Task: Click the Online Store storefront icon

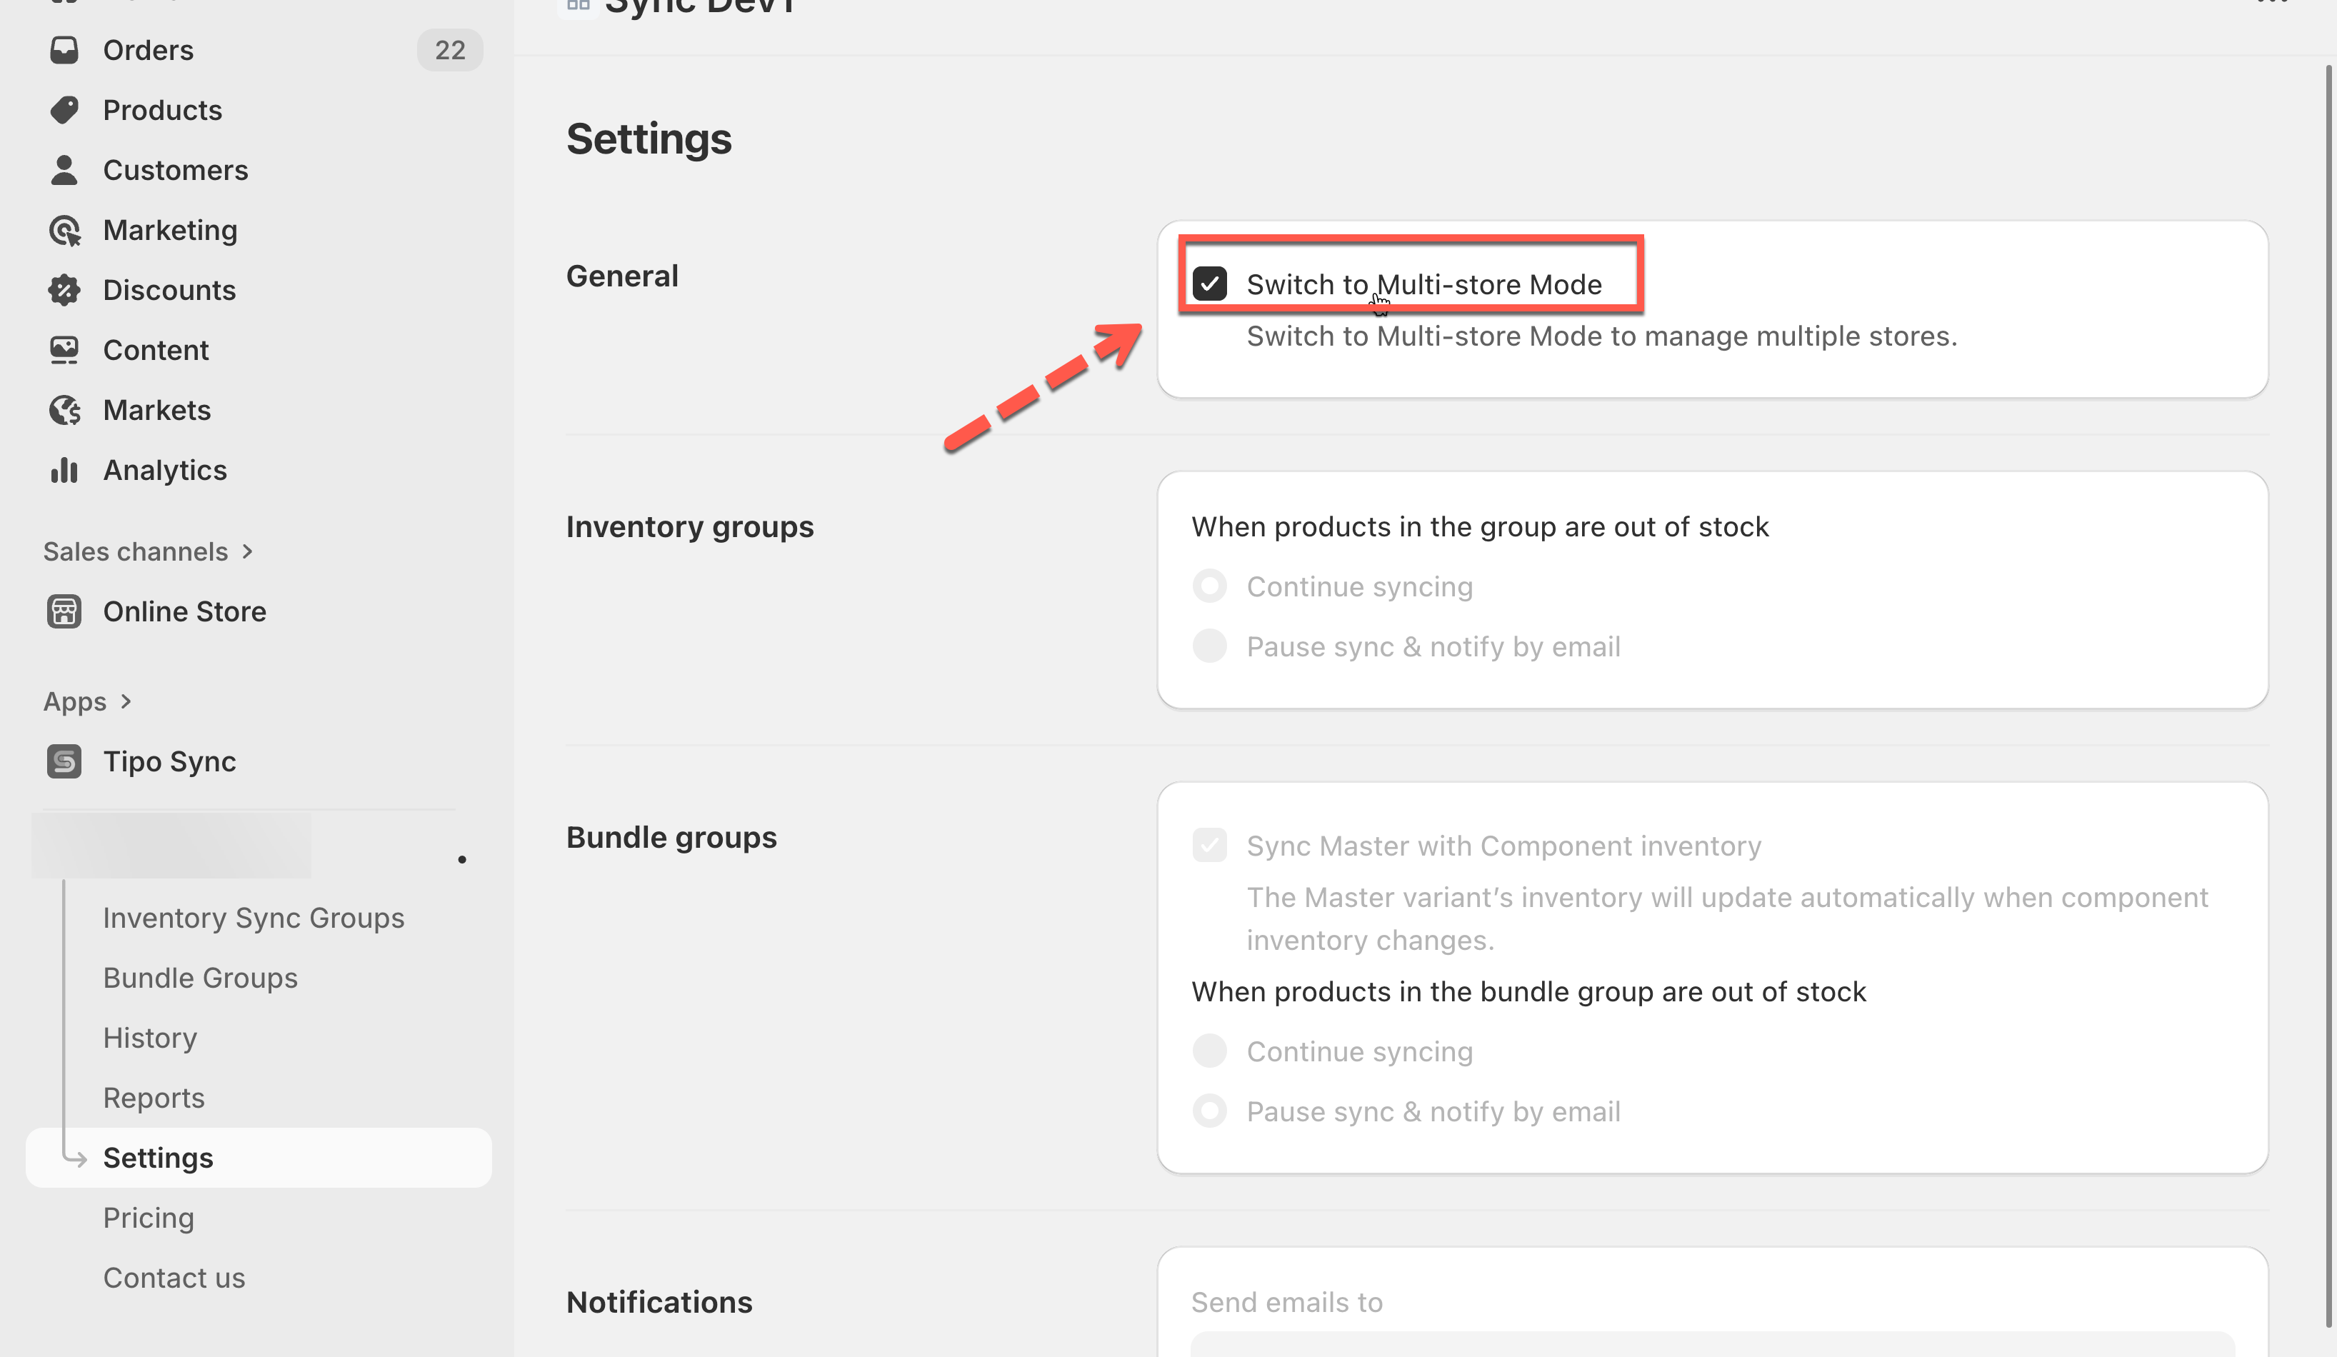Action: pyautogui.click(x=64, y=611)
